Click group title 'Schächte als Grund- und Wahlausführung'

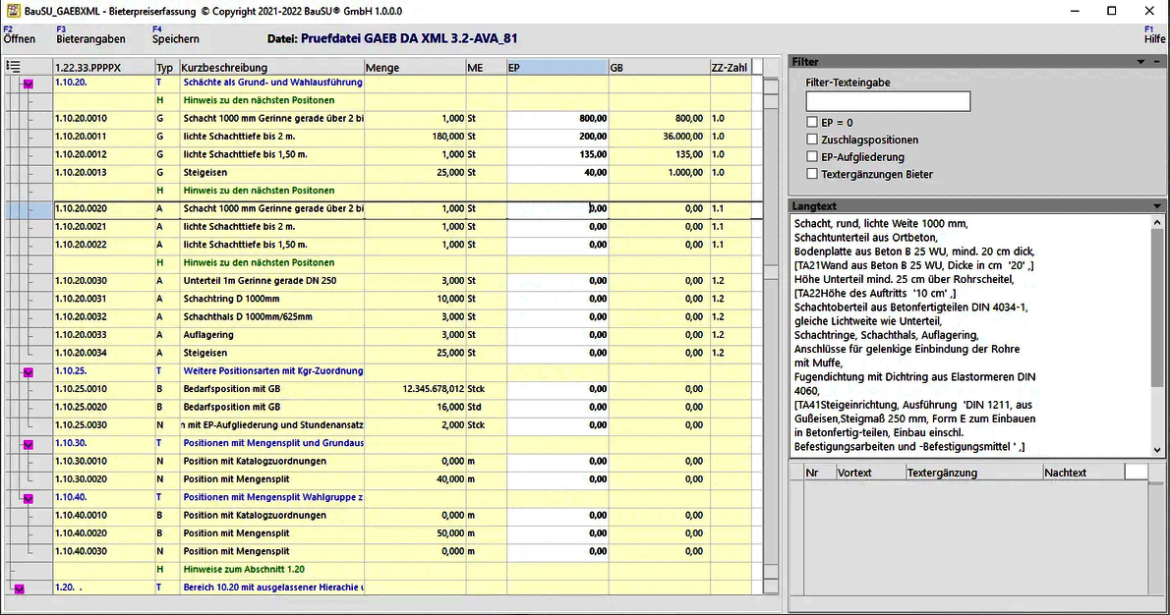pyautogui.click(x=273, y=82)
